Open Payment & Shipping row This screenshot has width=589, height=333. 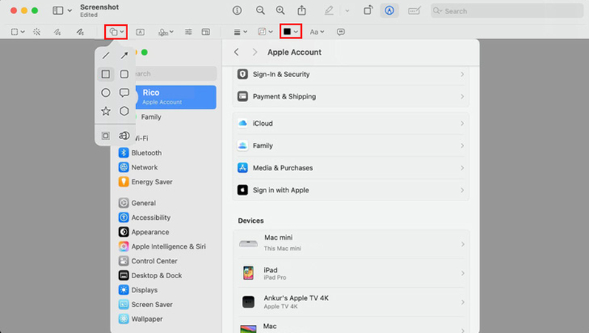pos(351,97)
